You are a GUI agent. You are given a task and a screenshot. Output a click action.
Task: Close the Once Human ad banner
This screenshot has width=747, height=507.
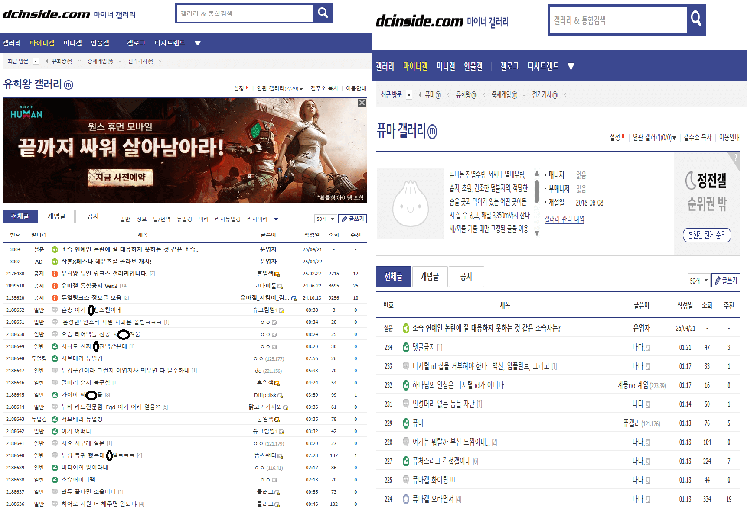click(x=362, y=103)
